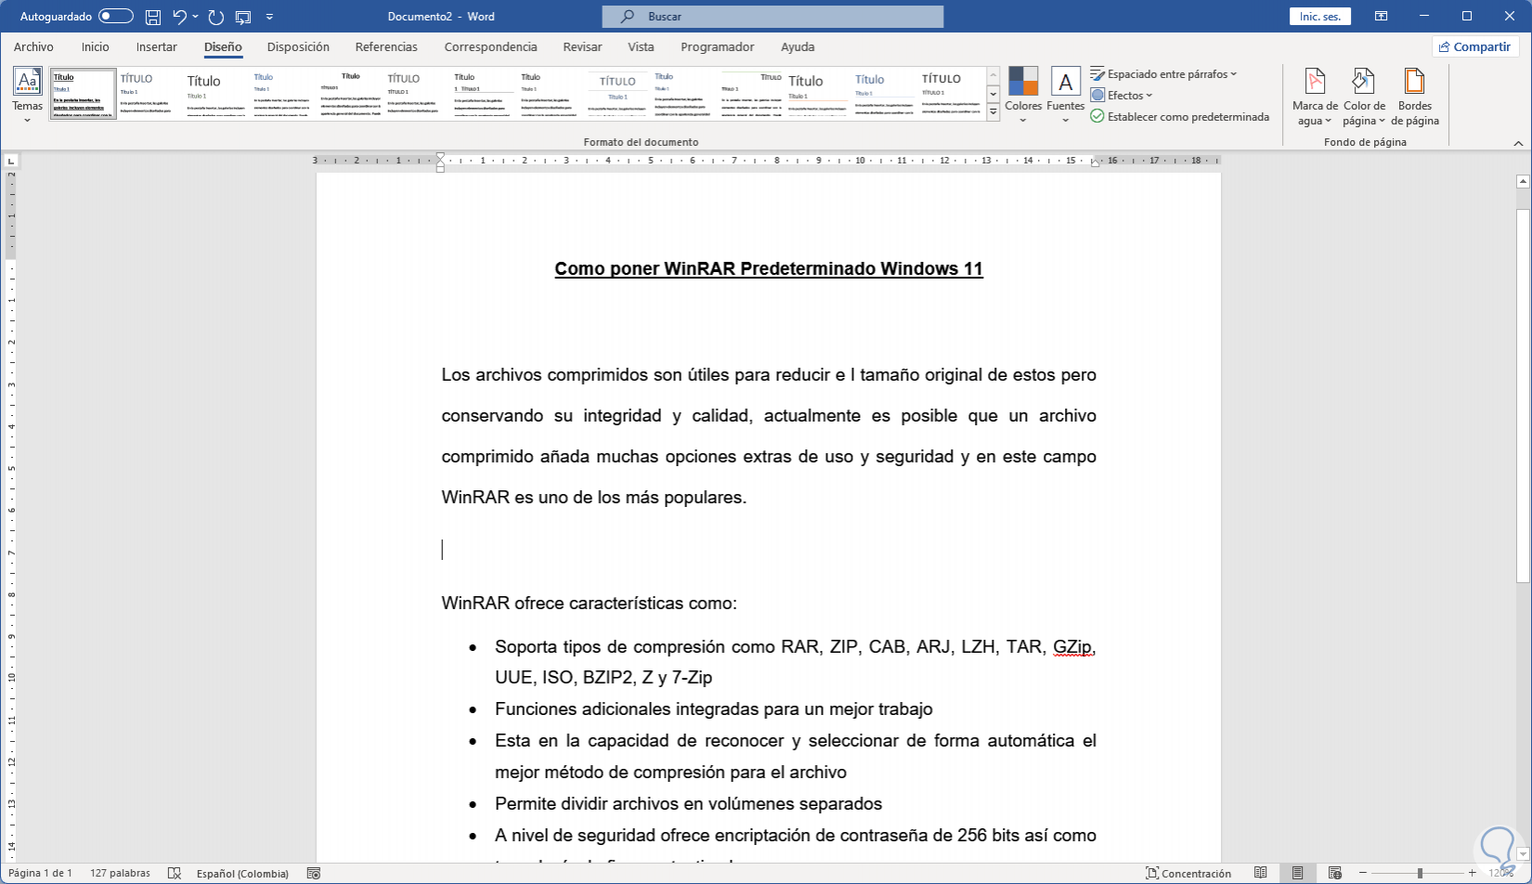The image size is (1532, 884).
Task: Open the Customize Quick Access Toolbar dropdown
Action: (269, 17)
